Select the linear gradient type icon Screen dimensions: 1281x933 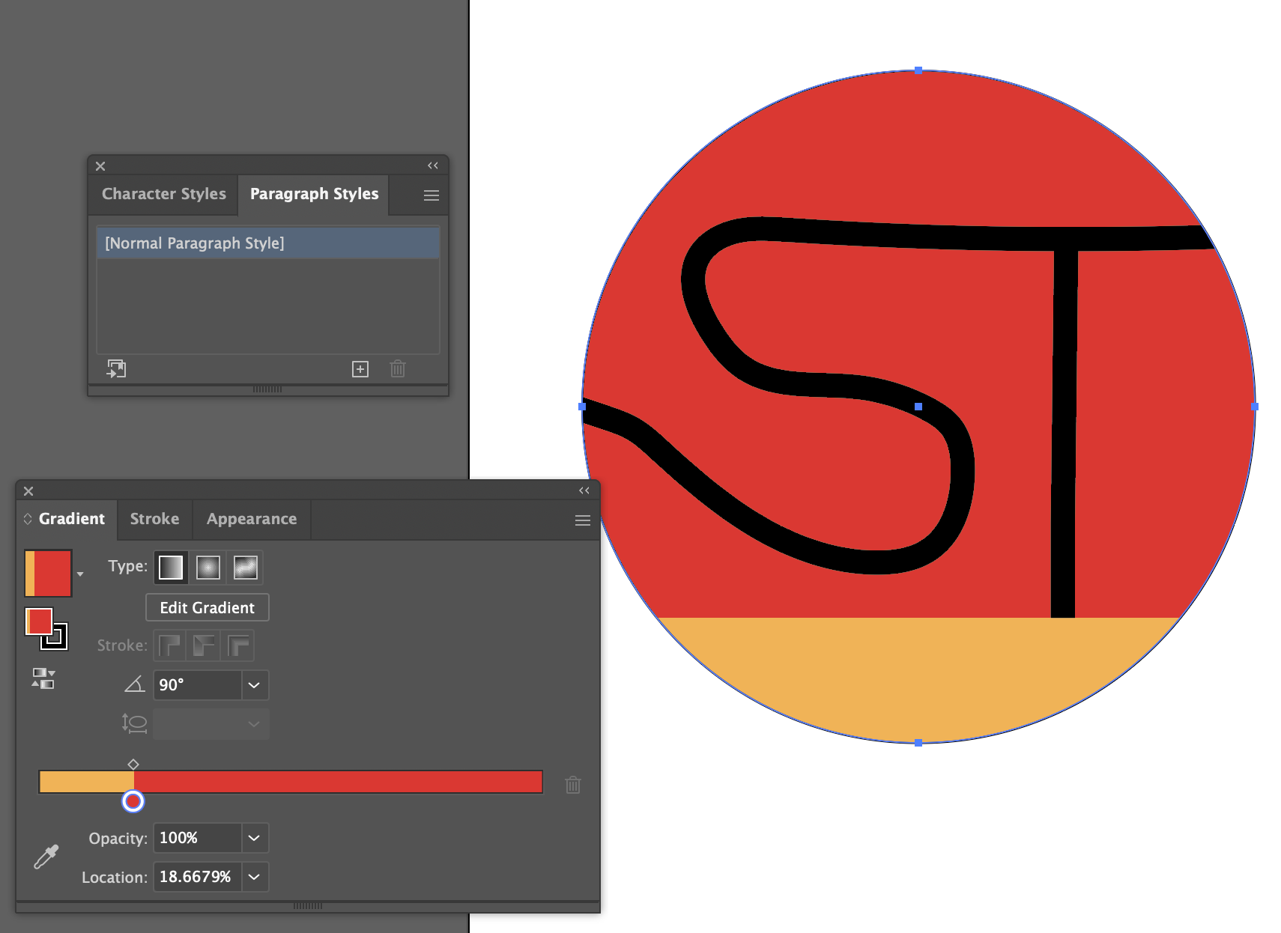tap(171, 567)
